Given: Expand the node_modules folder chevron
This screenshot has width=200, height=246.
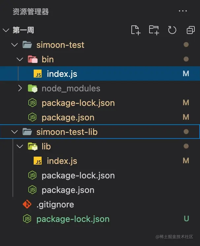Looking at the screenshot, I should pos(20,88).
